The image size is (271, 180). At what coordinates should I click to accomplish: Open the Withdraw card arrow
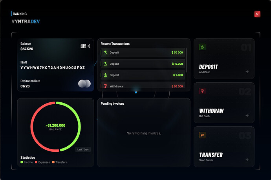click(x=247, y=115)
